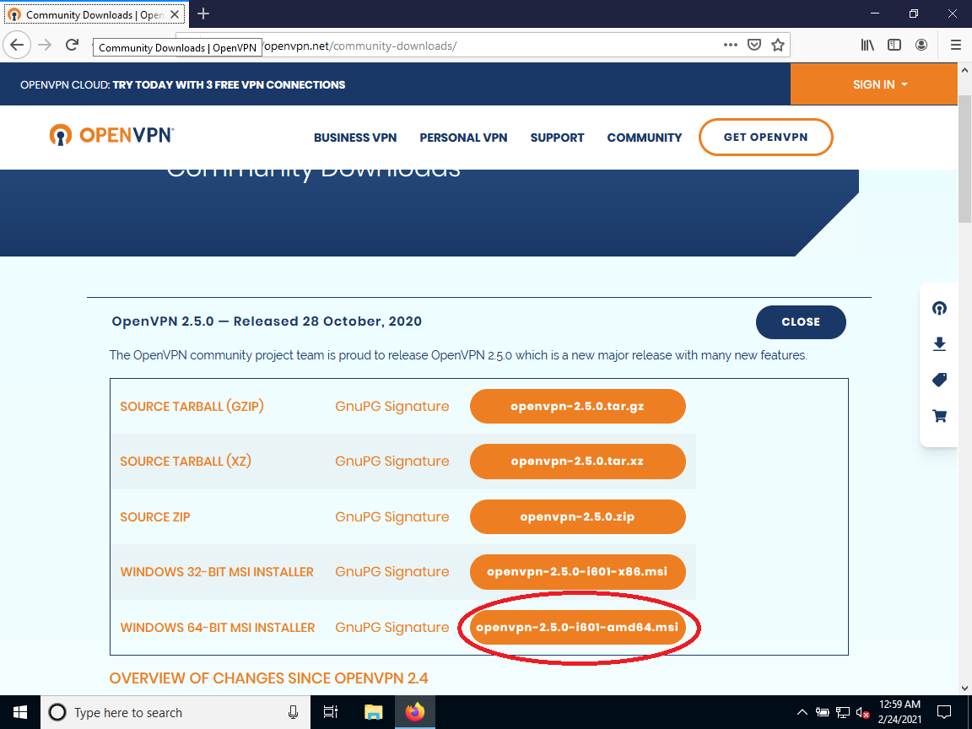Click the OpenVPN icon in side widget
Image resolution: width=972 pixels, height=729 pixels.
[939, 308]
